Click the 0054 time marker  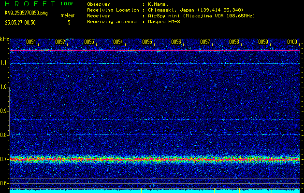coord(118,42)
